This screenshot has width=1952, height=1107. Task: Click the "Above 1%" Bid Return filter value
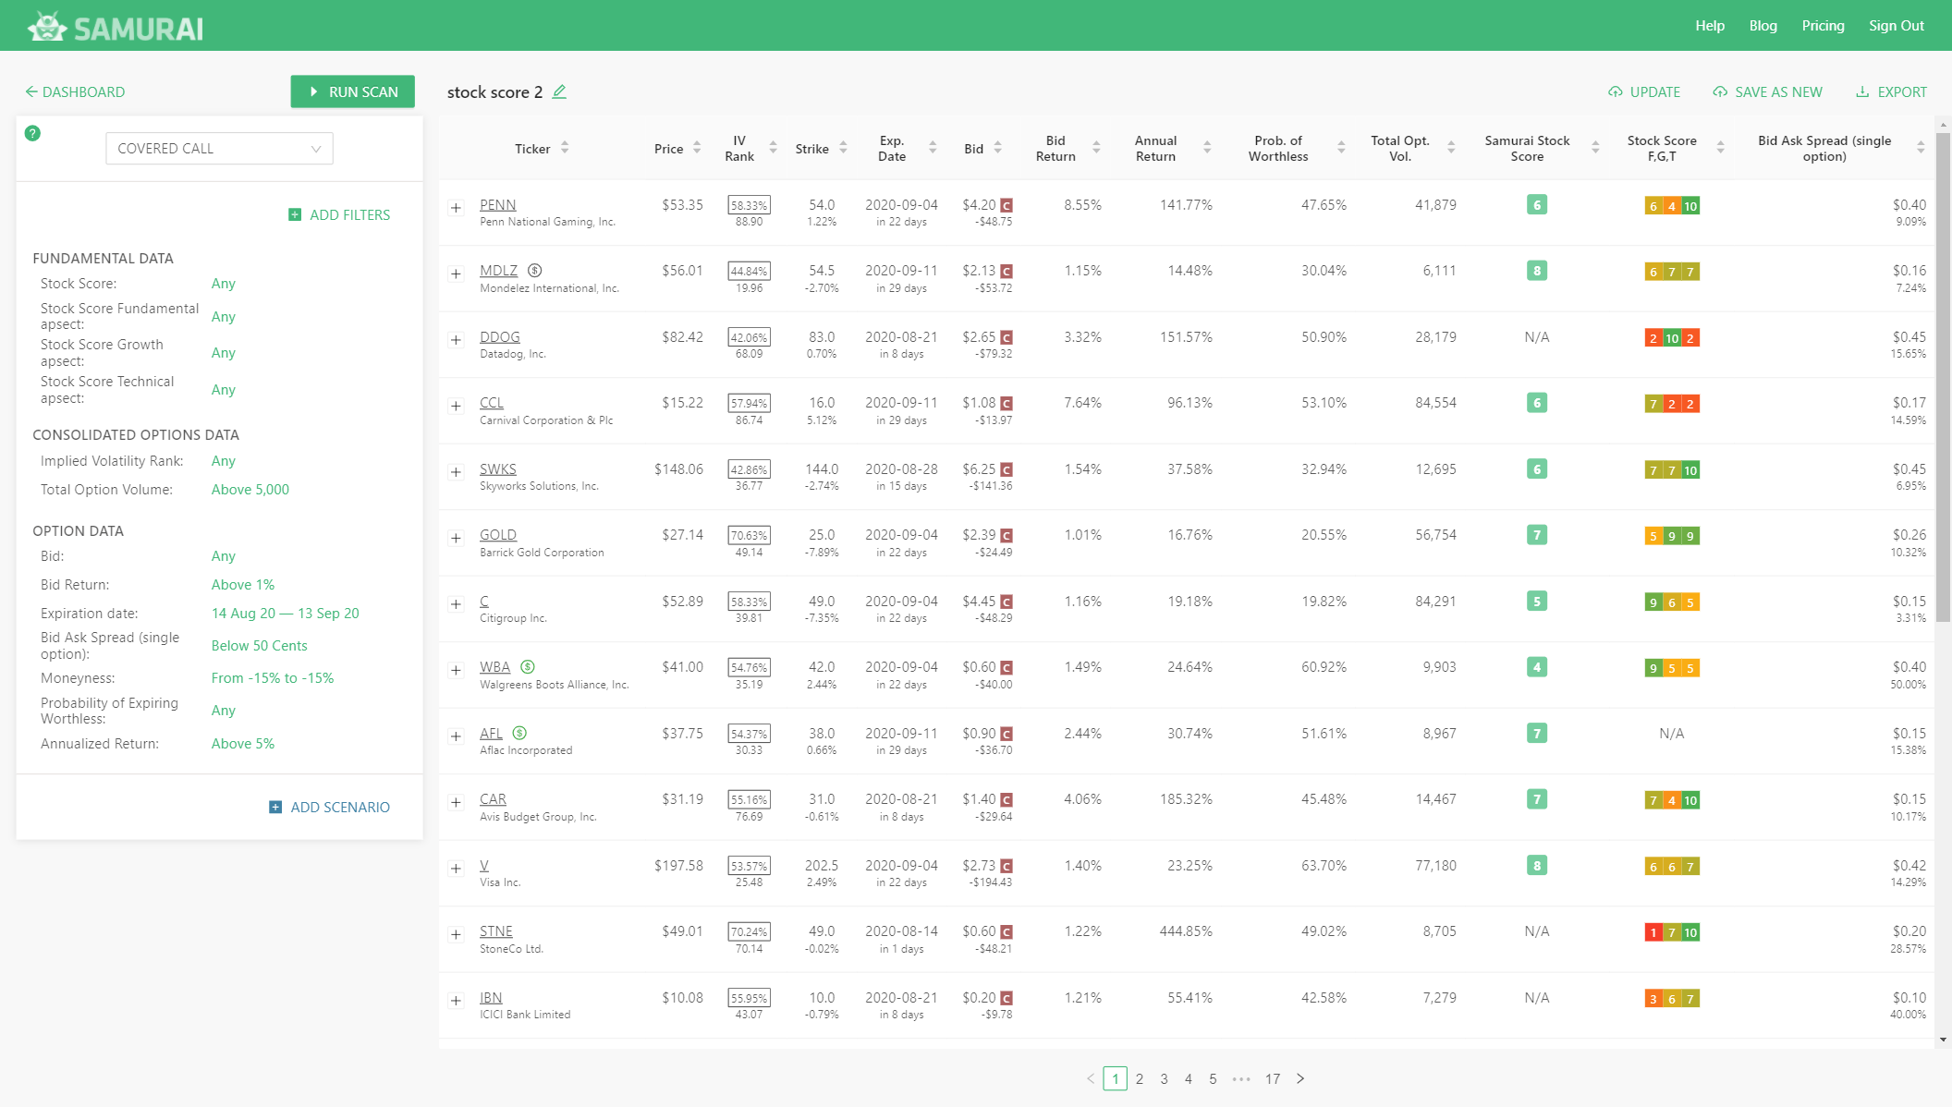[242, 584]
